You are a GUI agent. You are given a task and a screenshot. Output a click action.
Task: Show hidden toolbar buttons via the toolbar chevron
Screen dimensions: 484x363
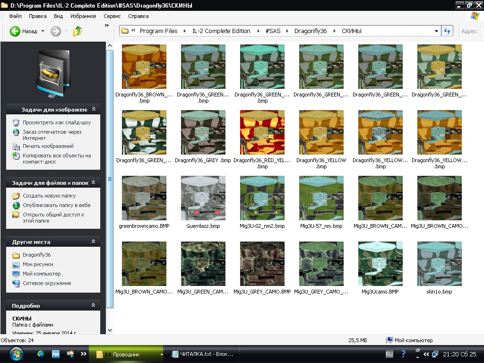coord(107,26)
